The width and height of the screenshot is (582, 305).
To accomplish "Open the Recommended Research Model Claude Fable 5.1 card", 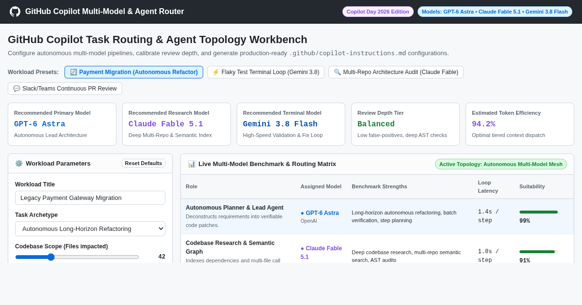I will 177,124.
